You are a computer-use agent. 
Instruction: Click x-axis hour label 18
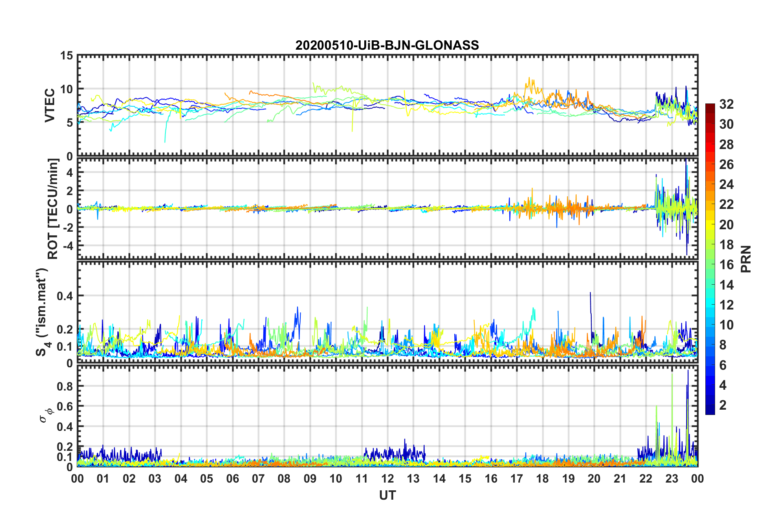[542, 478]
